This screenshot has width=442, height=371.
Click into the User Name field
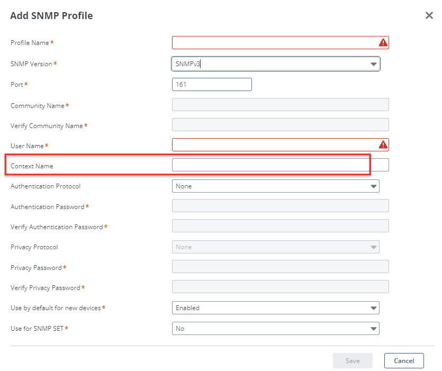pos(273,145)
